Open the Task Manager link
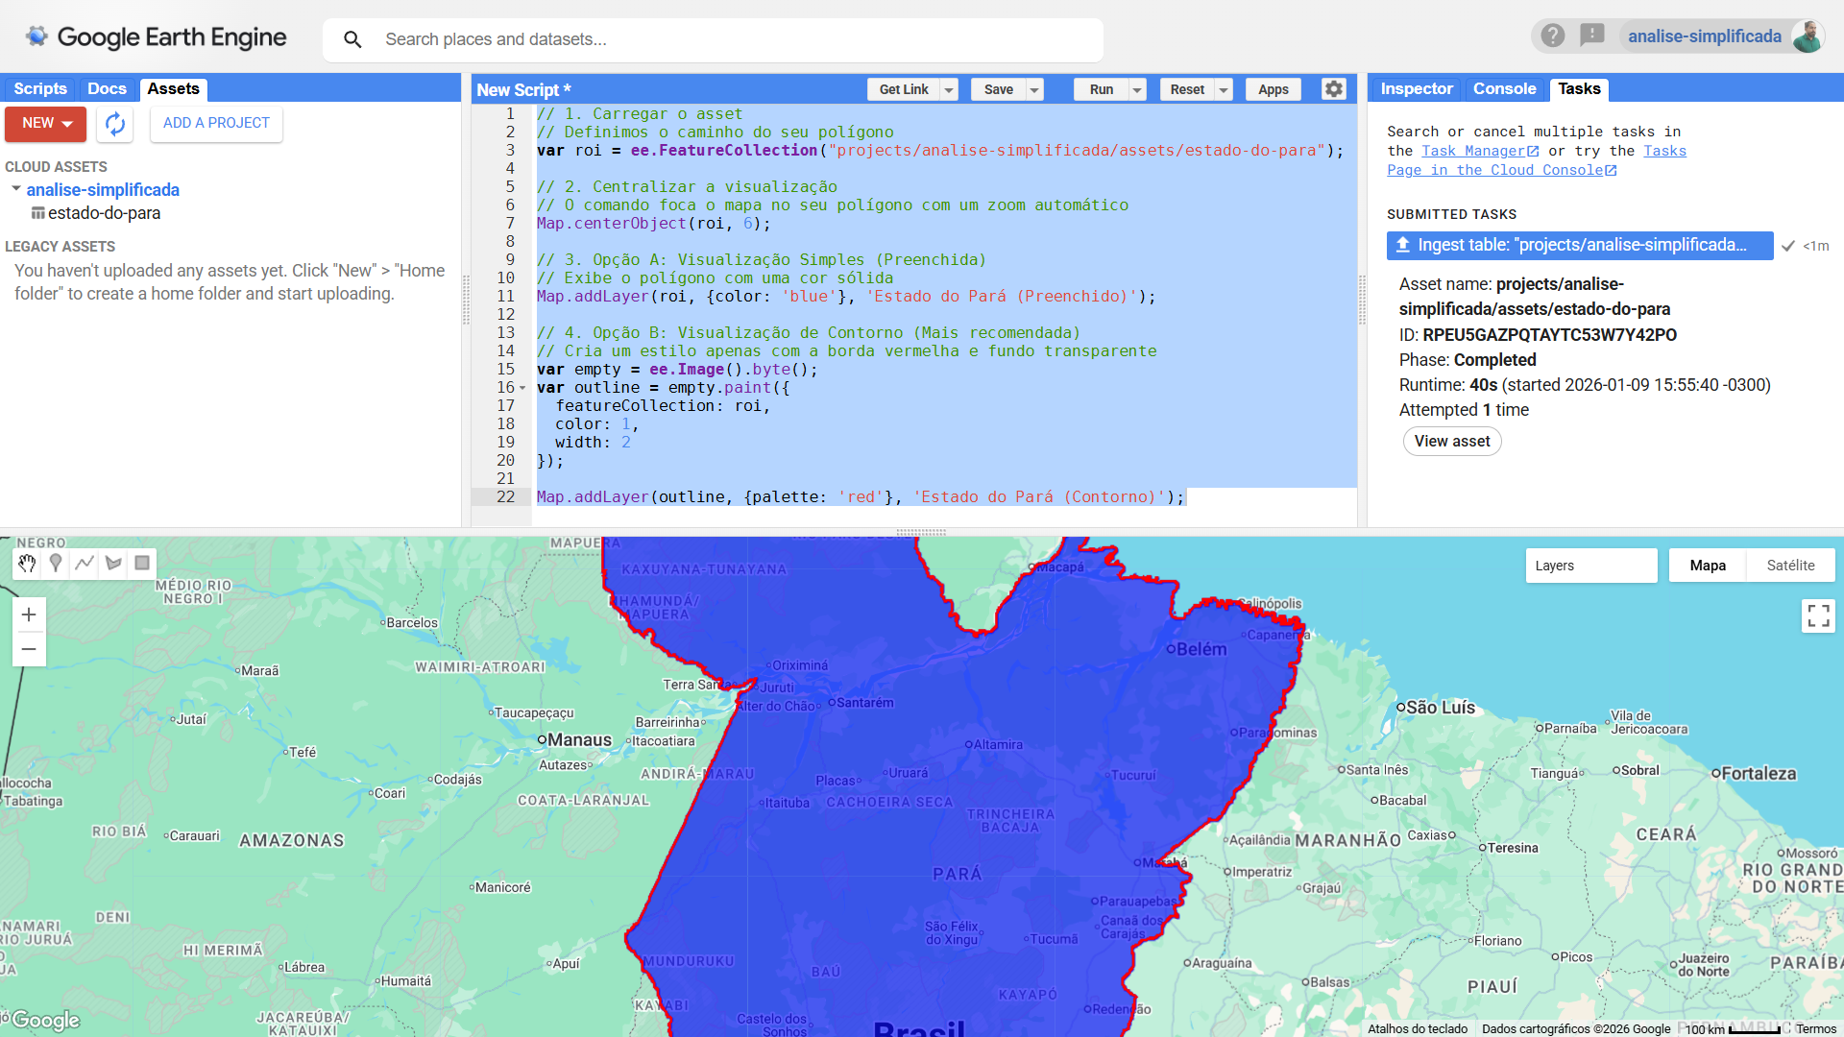 pyautogui.click(x=1472, y=151)
